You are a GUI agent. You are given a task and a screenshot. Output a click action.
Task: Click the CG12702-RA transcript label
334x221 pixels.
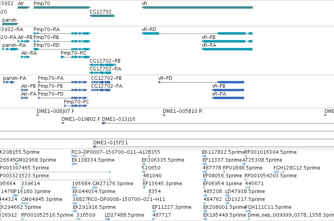[106, 69]
